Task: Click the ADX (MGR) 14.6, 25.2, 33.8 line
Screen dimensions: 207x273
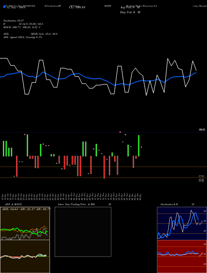Action: pyautogui.click(x=30, y=34)
